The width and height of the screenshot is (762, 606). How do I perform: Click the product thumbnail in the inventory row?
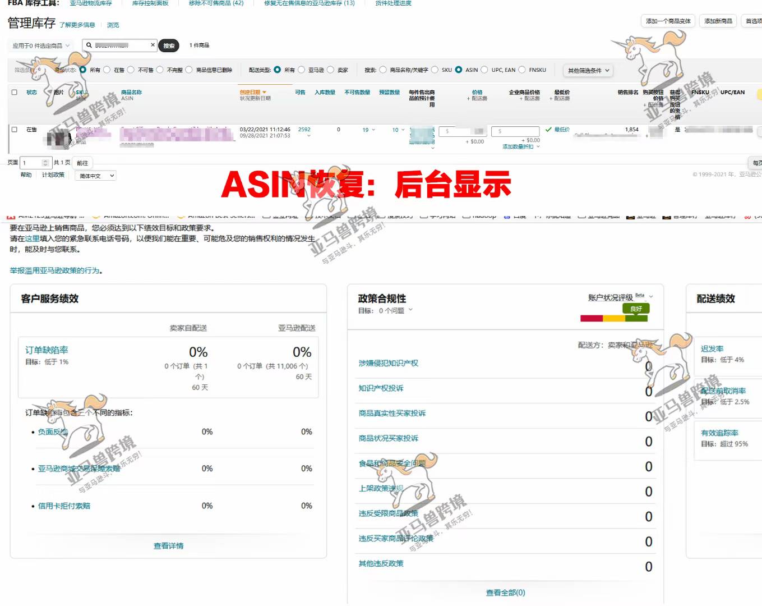pos(59,138)
